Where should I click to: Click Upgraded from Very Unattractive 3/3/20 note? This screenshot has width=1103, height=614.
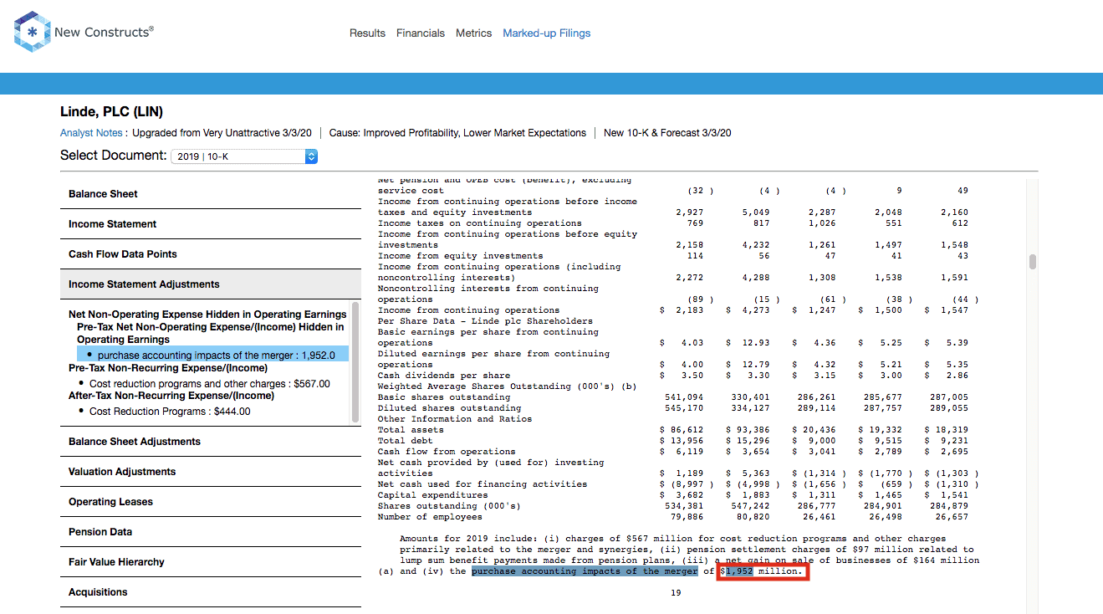(x=222, y=133)
